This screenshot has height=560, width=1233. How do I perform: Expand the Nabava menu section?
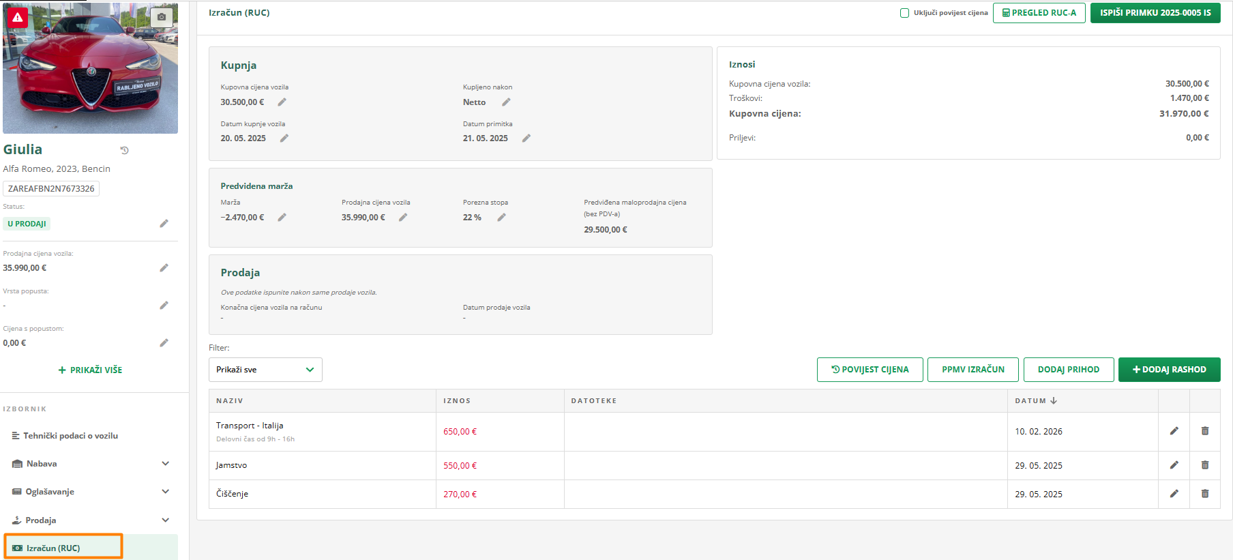point(165,464)
